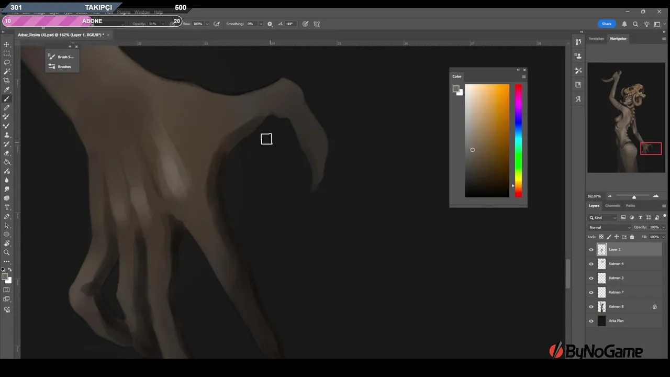Viewport: 670px width, 377px height.
Task: Open the Kind filter dropdown
Action: (603, 217)
